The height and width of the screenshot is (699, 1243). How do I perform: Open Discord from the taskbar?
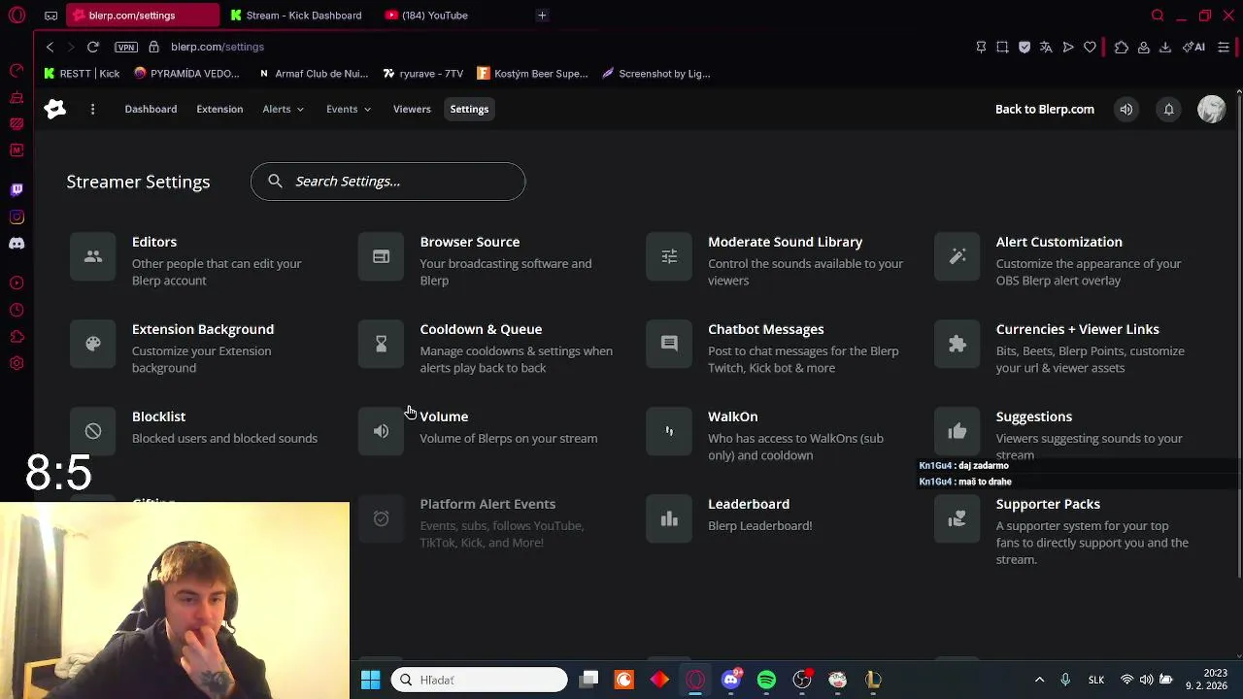coord(731,680)
